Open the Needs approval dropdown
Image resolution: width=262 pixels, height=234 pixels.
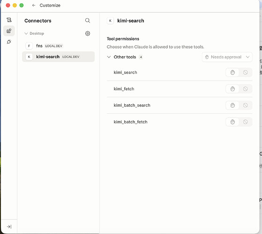(x=227, y=57)
